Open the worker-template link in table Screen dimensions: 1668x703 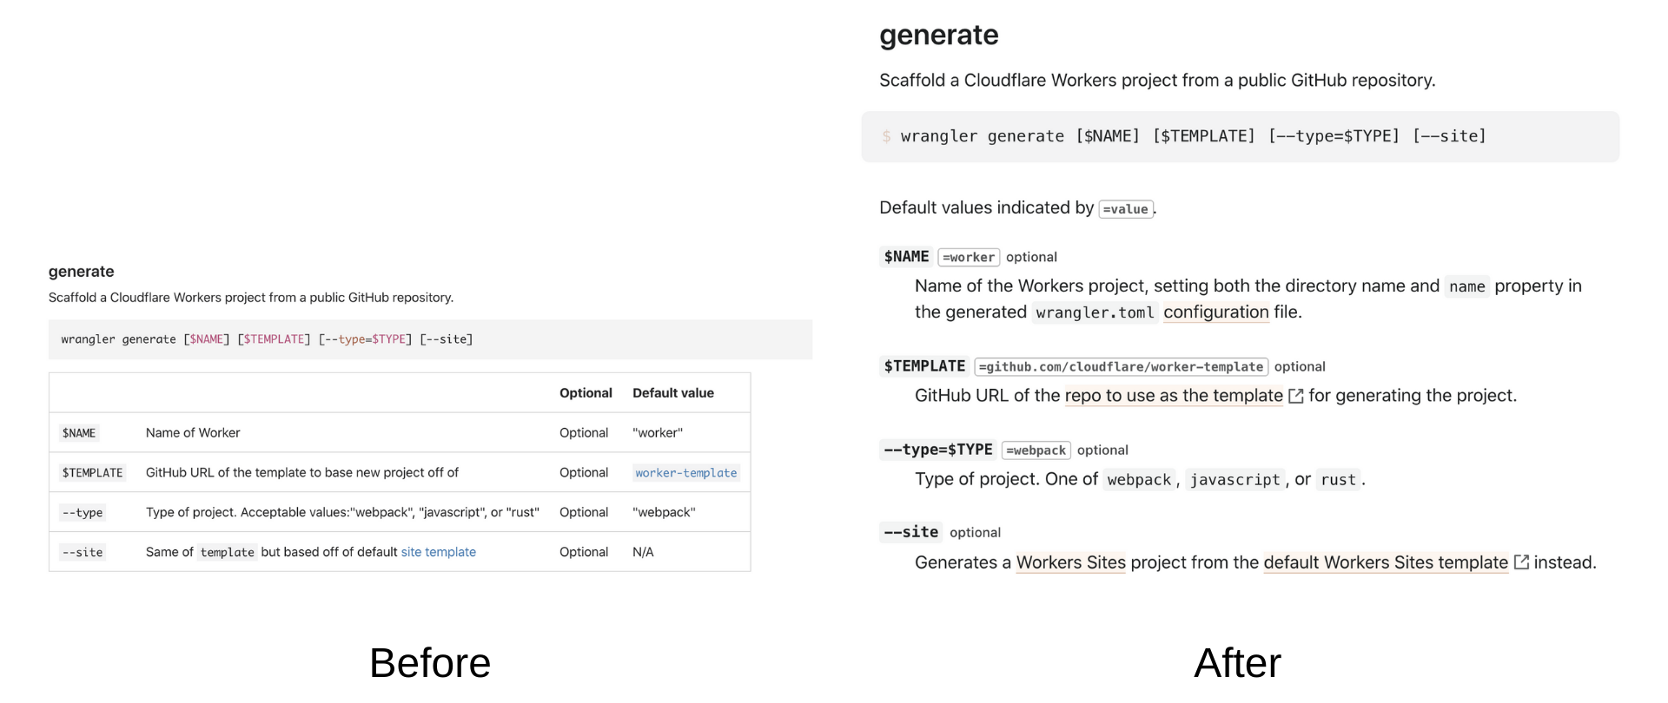tap(685, 472)
